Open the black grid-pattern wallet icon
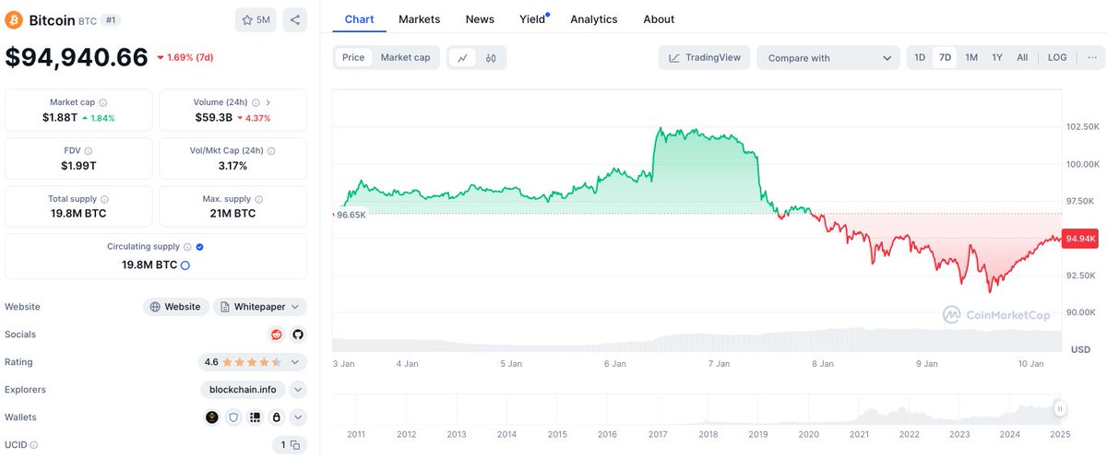This screenshot has width=1107, height=458. point(255,417)
